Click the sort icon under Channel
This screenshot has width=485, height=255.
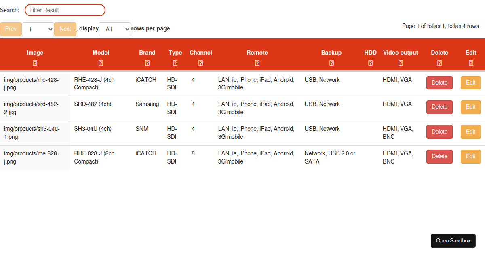[201, 63]
